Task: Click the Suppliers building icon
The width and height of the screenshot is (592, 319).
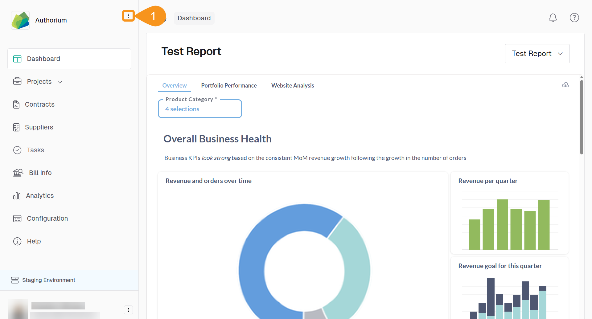Action: (16, 127)
